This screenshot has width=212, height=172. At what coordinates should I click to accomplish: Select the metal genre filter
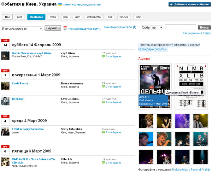(x=53, y=17)
